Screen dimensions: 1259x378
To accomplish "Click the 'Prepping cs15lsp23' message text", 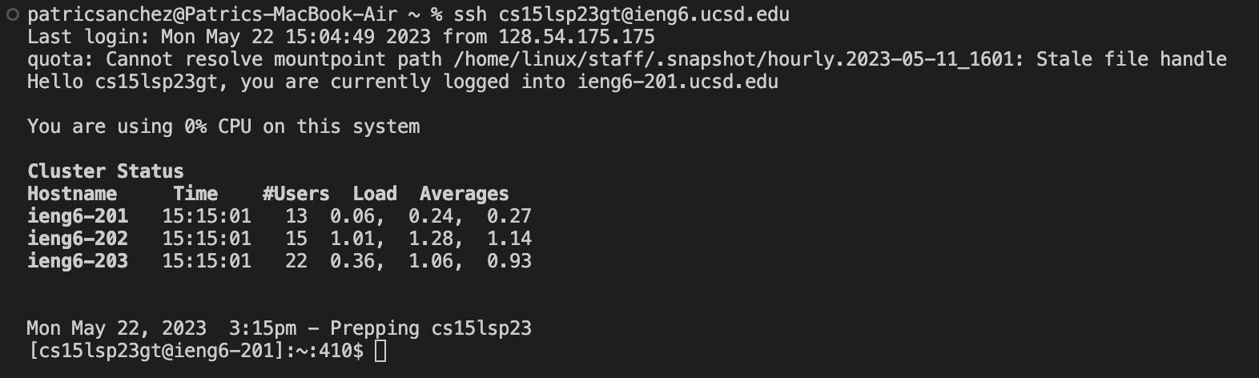I will tap(431, 328).
